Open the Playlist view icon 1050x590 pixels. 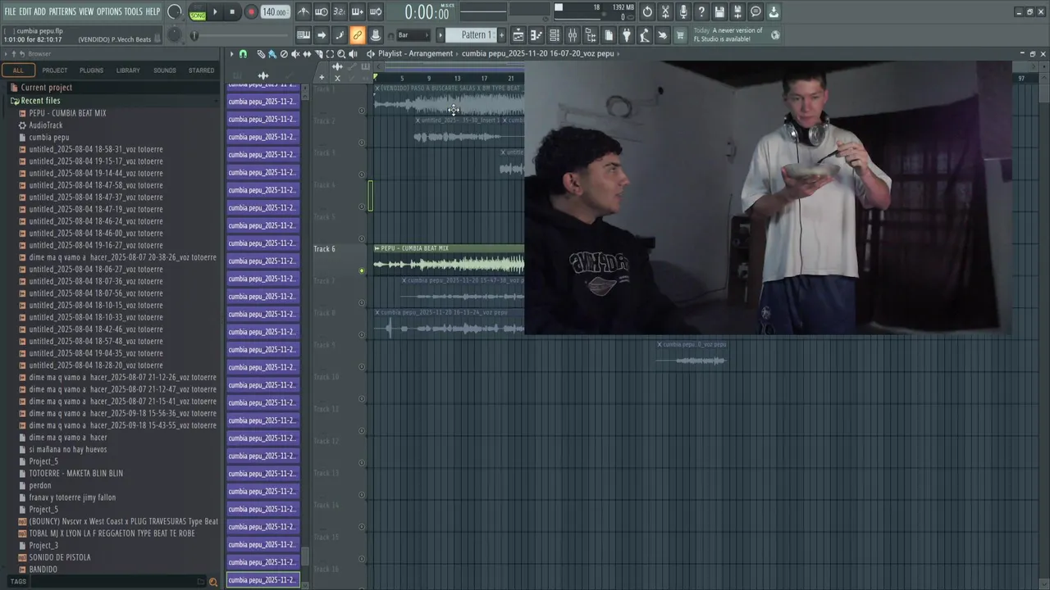click(x=518, y=35)
